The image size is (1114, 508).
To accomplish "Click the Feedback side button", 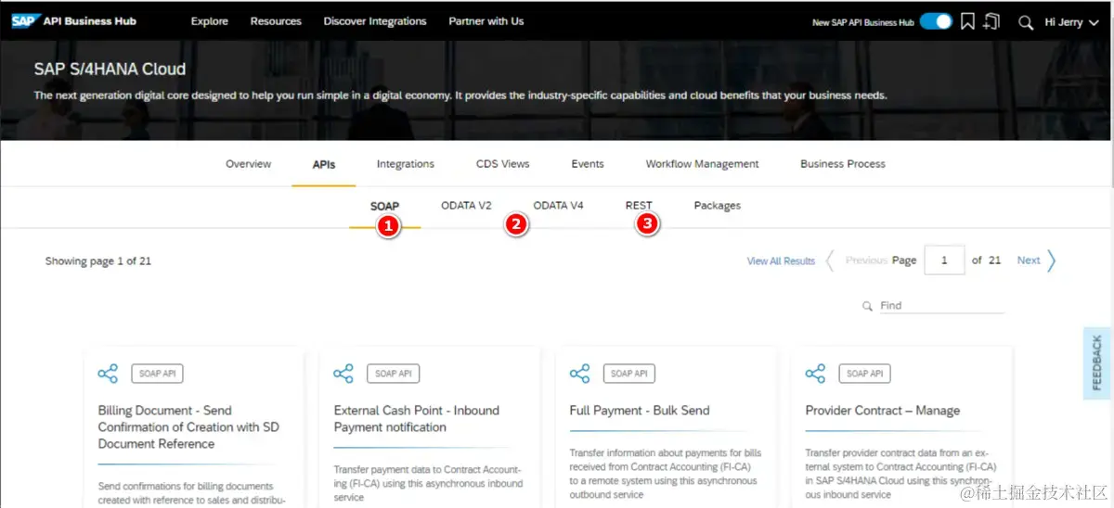I will 1097,362.
